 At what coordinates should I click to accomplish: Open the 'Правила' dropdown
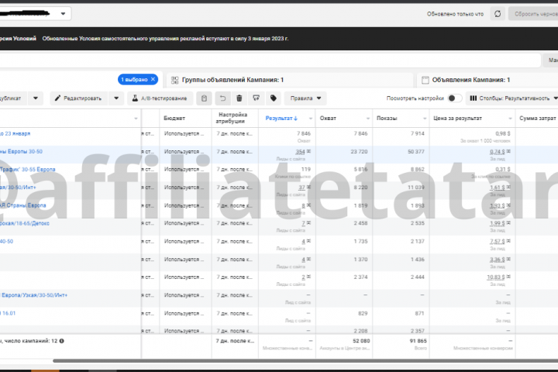pyautogui.click(x=305, y=98)
